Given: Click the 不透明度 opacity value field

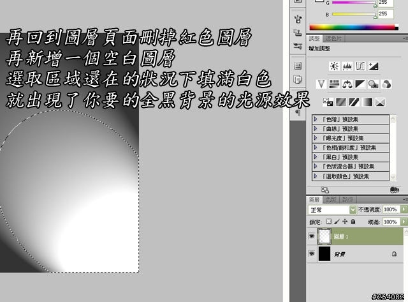Looking at the screenshot, I should (x=391, y=209).
